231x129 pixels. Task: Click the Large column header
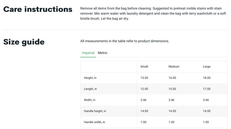[x=207, y=67]
